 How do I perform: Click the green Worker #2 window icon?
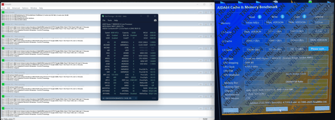(x=3, y=36)
